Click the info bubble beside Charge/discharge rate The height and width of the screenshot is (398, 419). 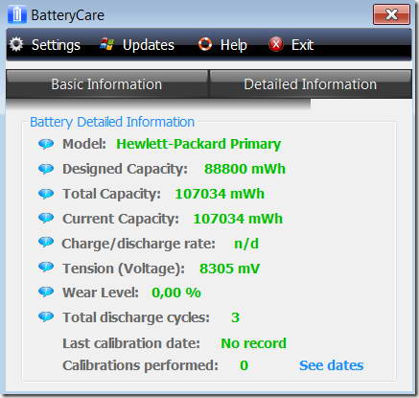click(46, 243)
